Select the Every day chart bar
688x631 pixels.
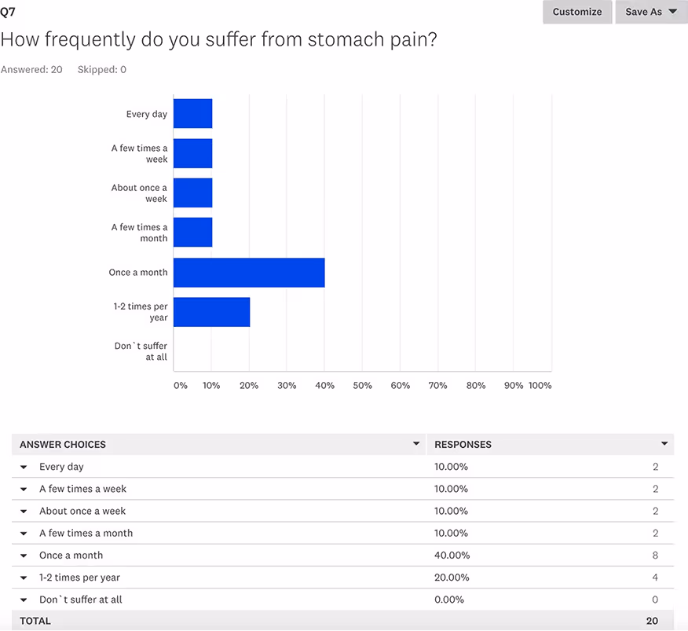192,113
